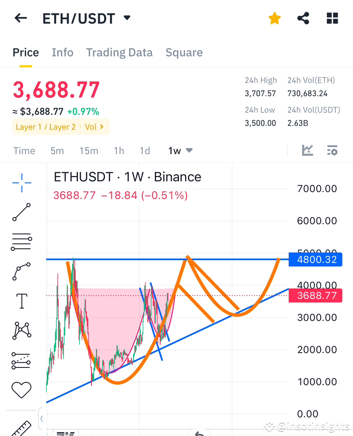Collapse the drawing toolbar with the chevron

coord(41,419)
